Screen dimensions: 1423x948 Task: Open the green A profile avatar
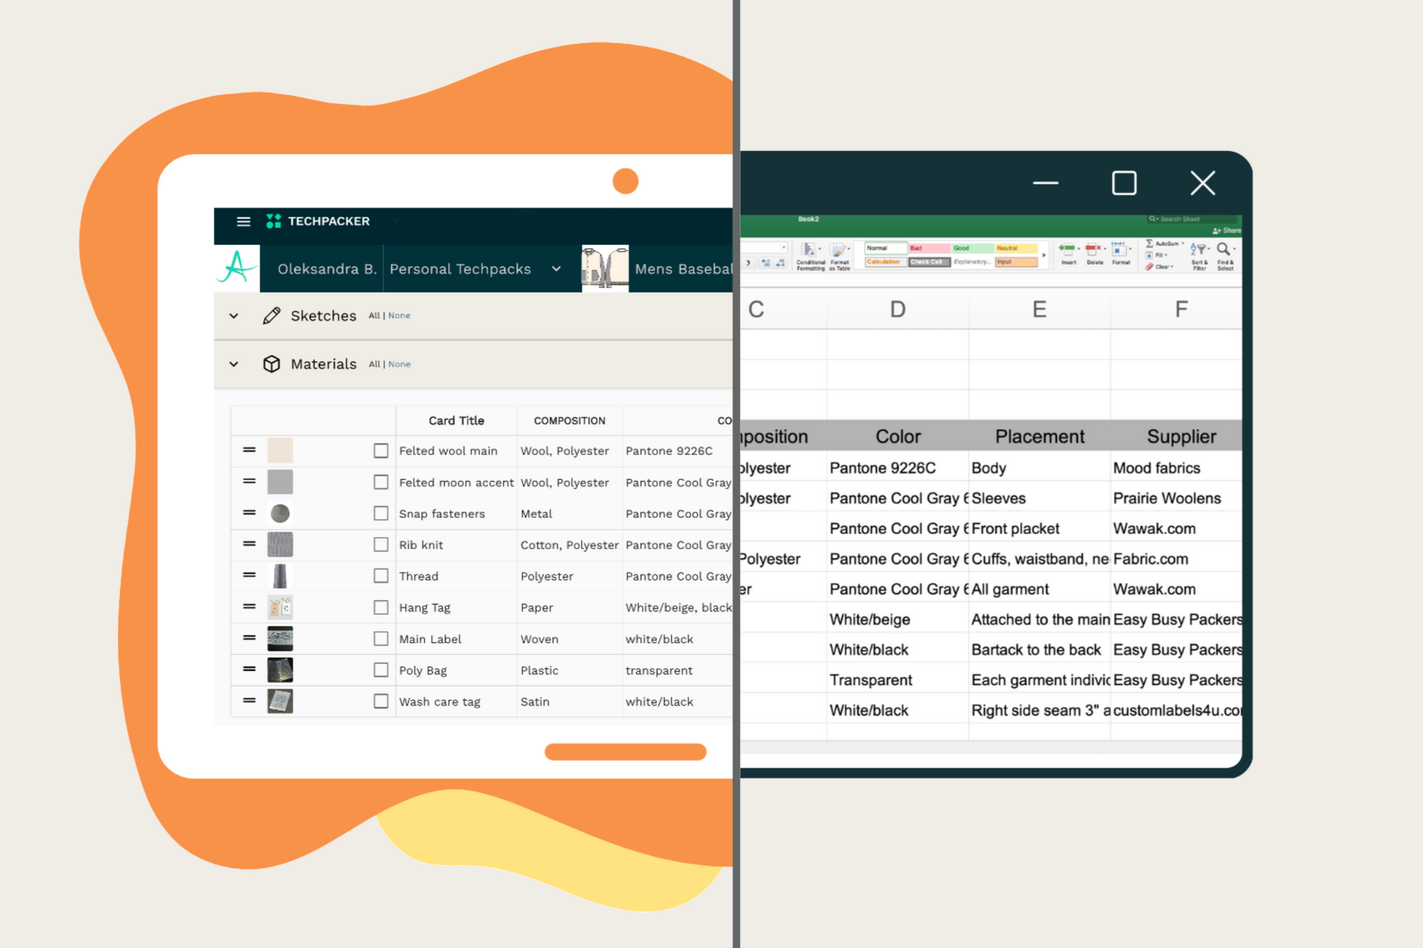[x=237, y=268]
